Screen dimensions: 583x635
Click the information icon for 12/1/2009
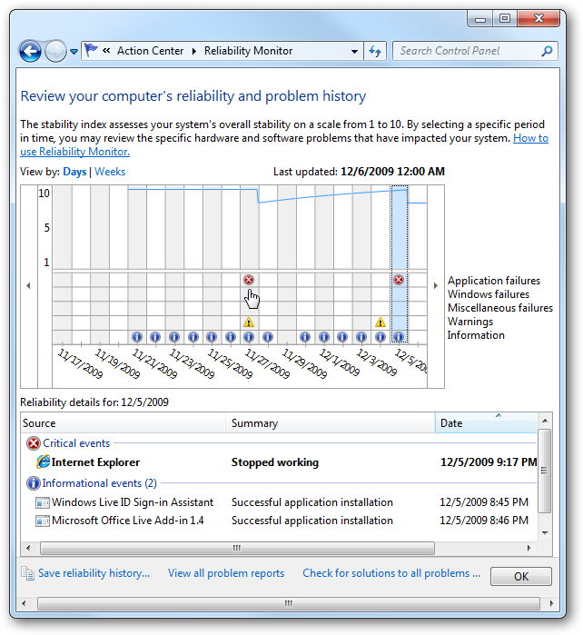coord(324,337)
